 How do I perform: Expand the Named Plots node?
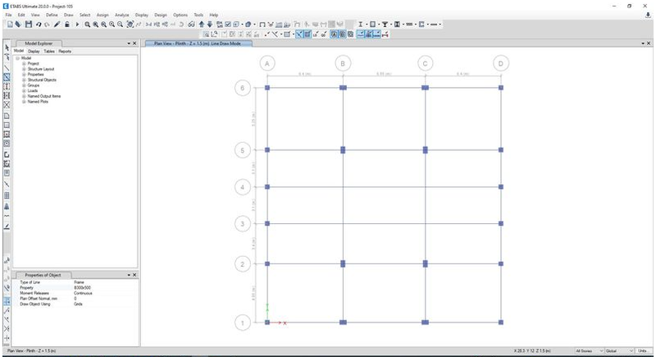click(x=24, y=102)
